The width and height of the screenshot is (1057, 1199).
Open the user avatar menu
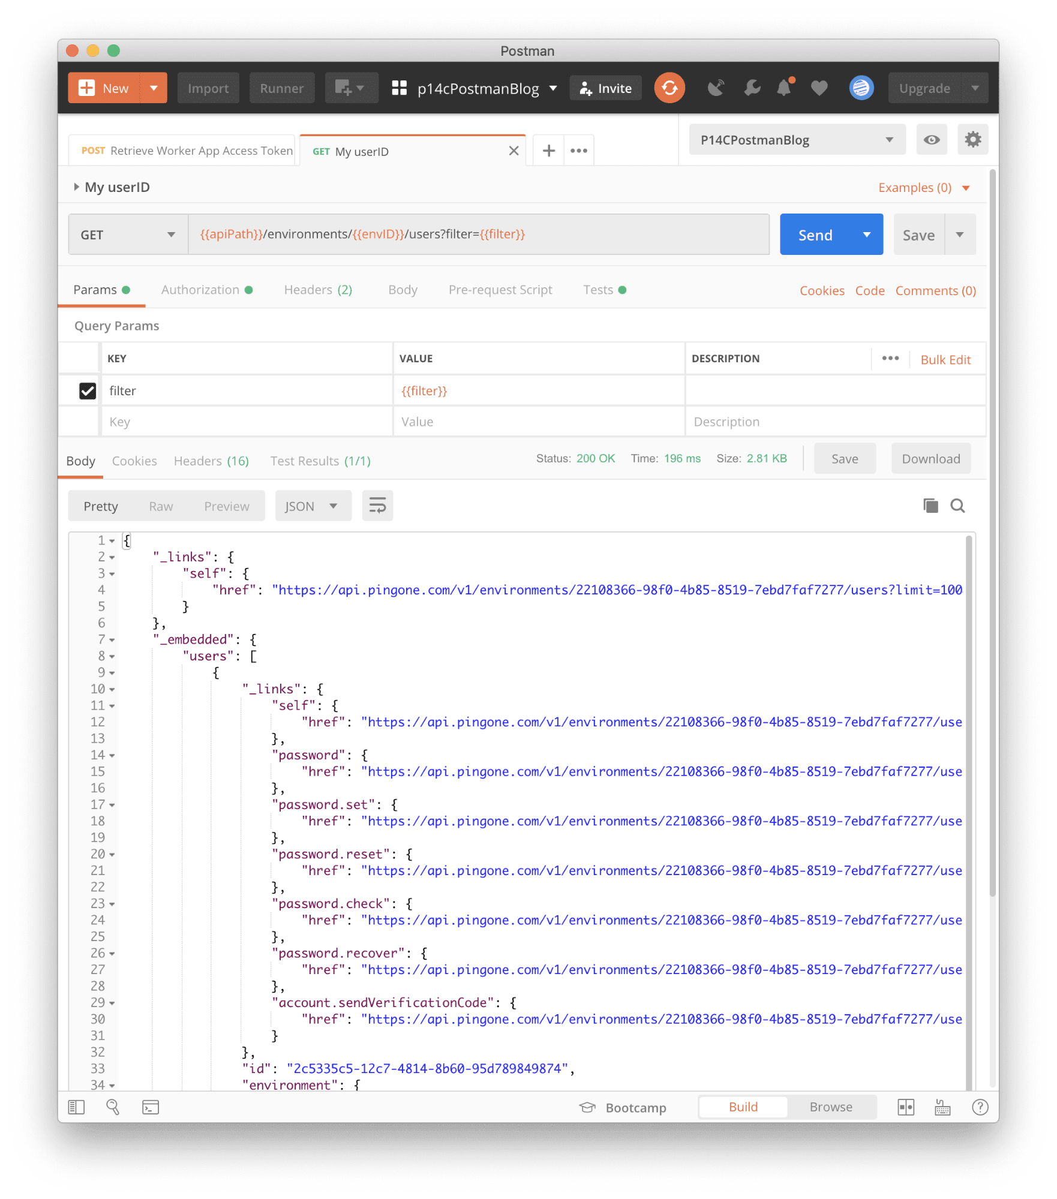(x=861, y=88)
